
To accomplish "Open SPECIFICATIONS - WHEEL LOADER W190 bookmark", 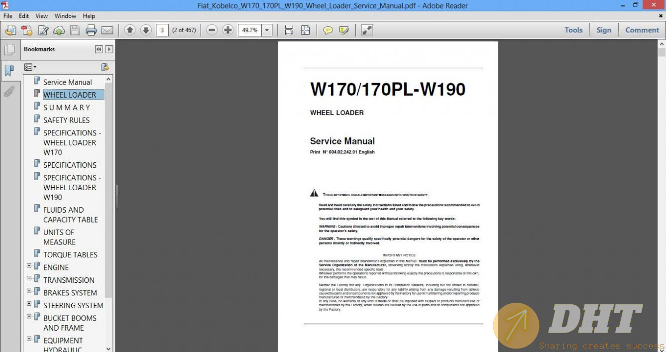I will [72, 187].
